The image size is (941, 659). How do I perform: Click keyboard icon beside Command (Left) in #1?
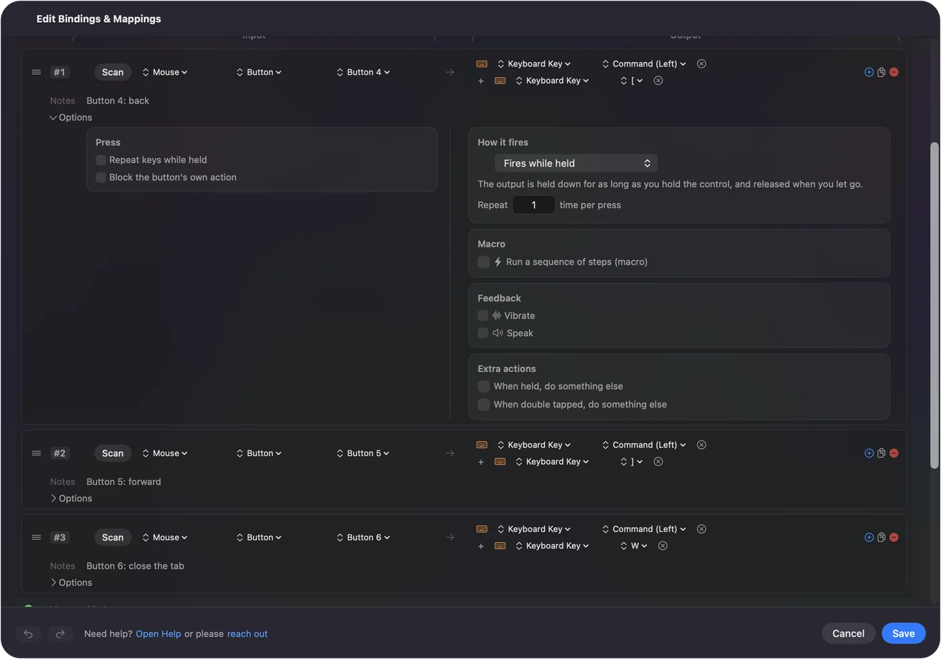click(x=482, y=64)
